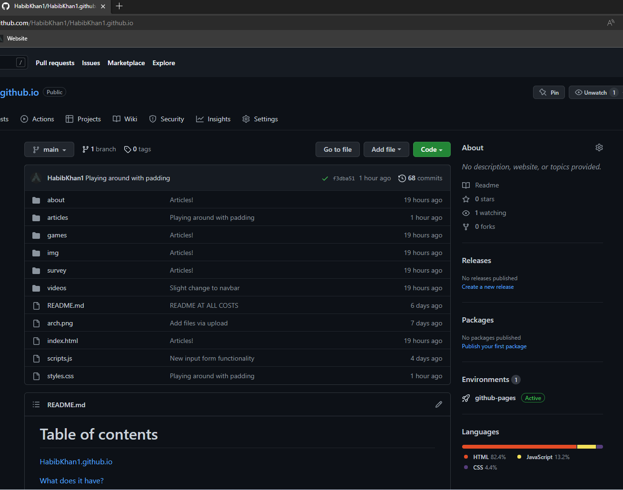This screenshot has width=623, height=490.
Task: Open commit Slight change to navbar
Action: point(205,288)
